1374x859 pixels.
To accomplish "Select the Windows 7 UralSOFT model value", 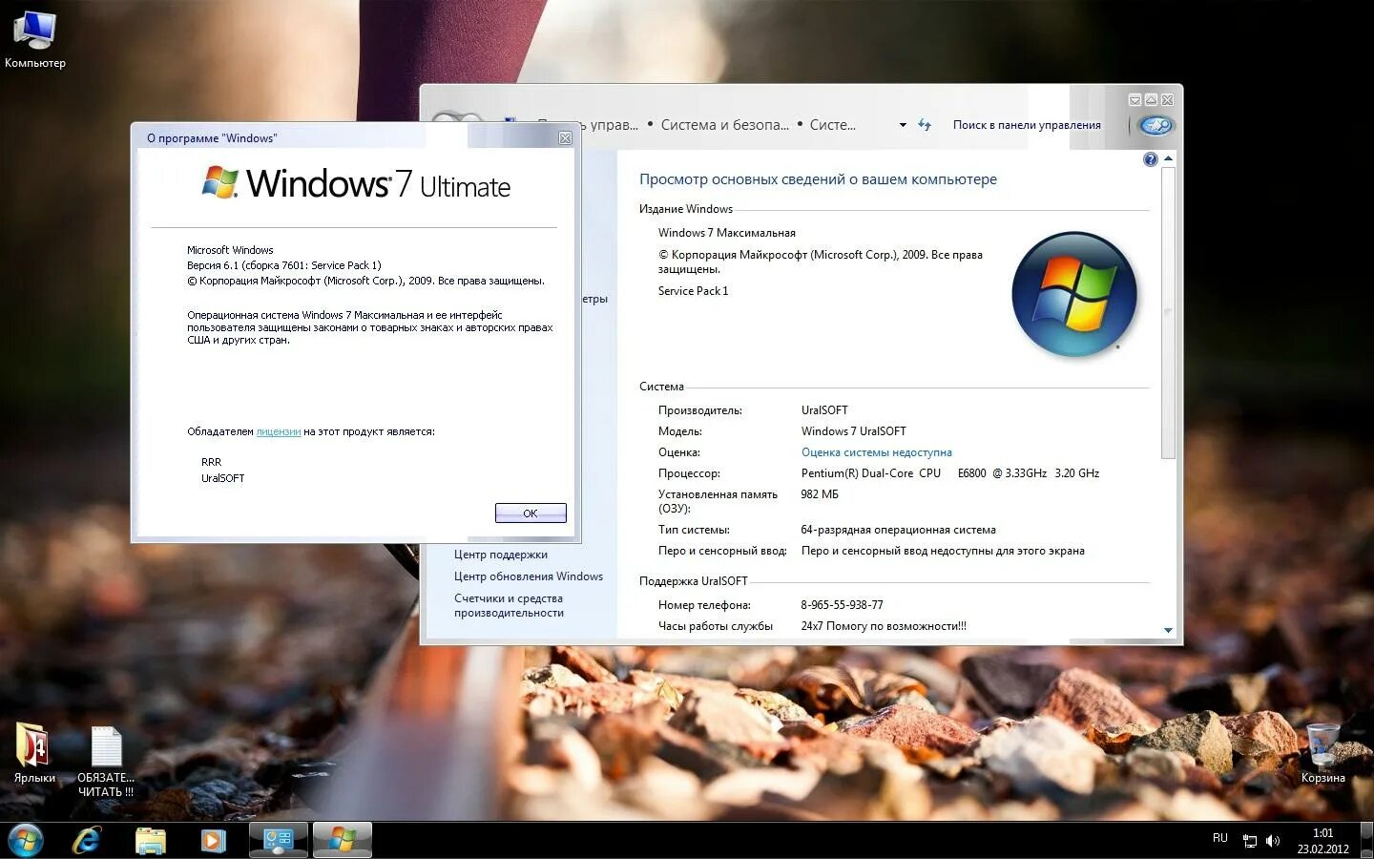I will point(854,431).
